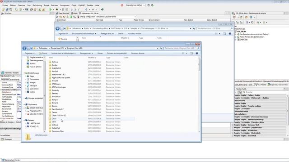
Task: Click the Structure panel icon
Action: point(2,13)
